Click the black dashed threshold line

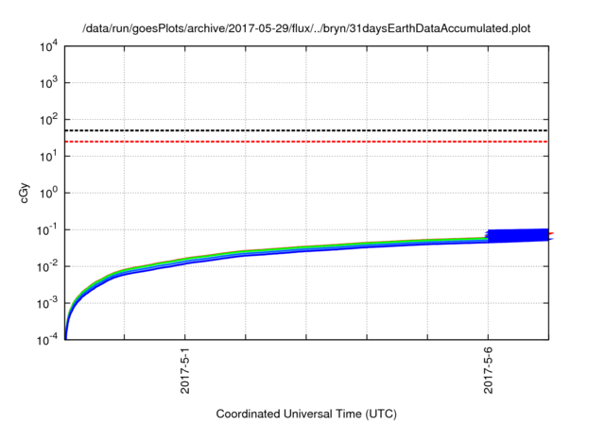tap(306, 130)
